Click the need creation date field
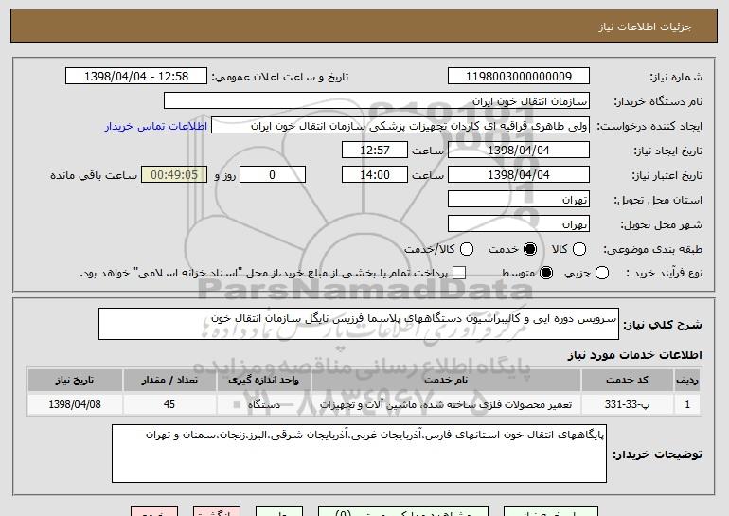Screen dimensions: 729x516 519,151
